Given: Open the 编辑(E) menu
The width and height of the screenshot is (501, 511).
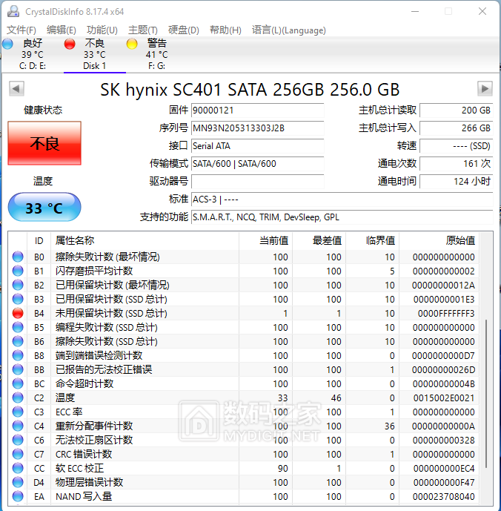Looking at the screenshot, I should (x=62, y=30).
